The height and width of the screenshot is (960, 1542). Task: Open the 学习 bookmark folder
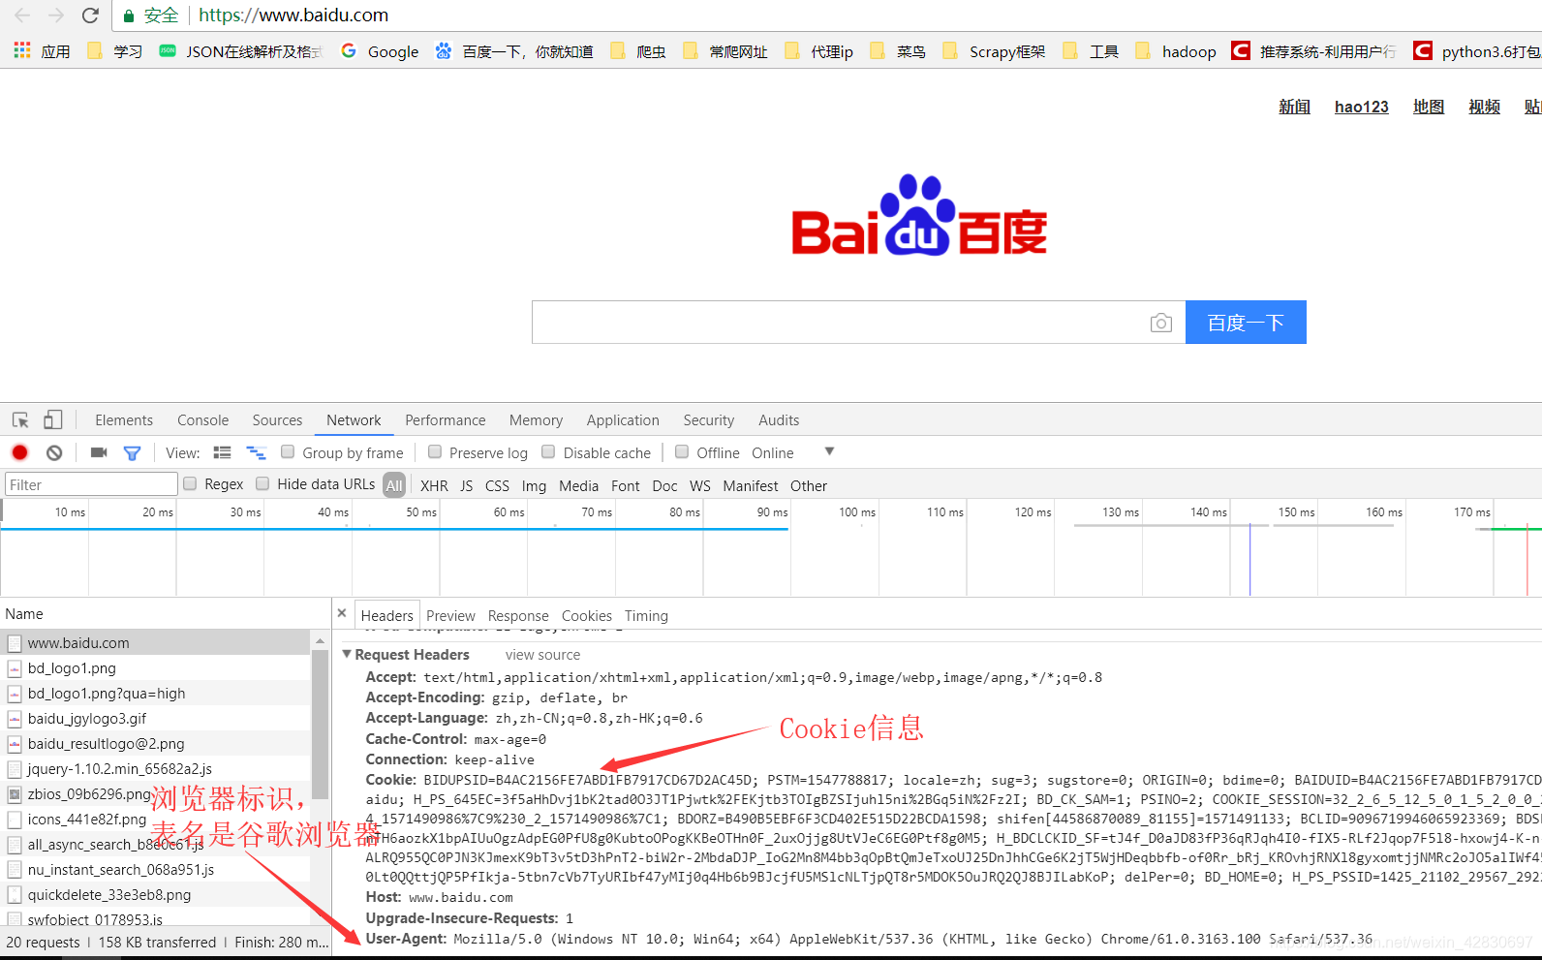pyautogui.click(x=114, y=51)
